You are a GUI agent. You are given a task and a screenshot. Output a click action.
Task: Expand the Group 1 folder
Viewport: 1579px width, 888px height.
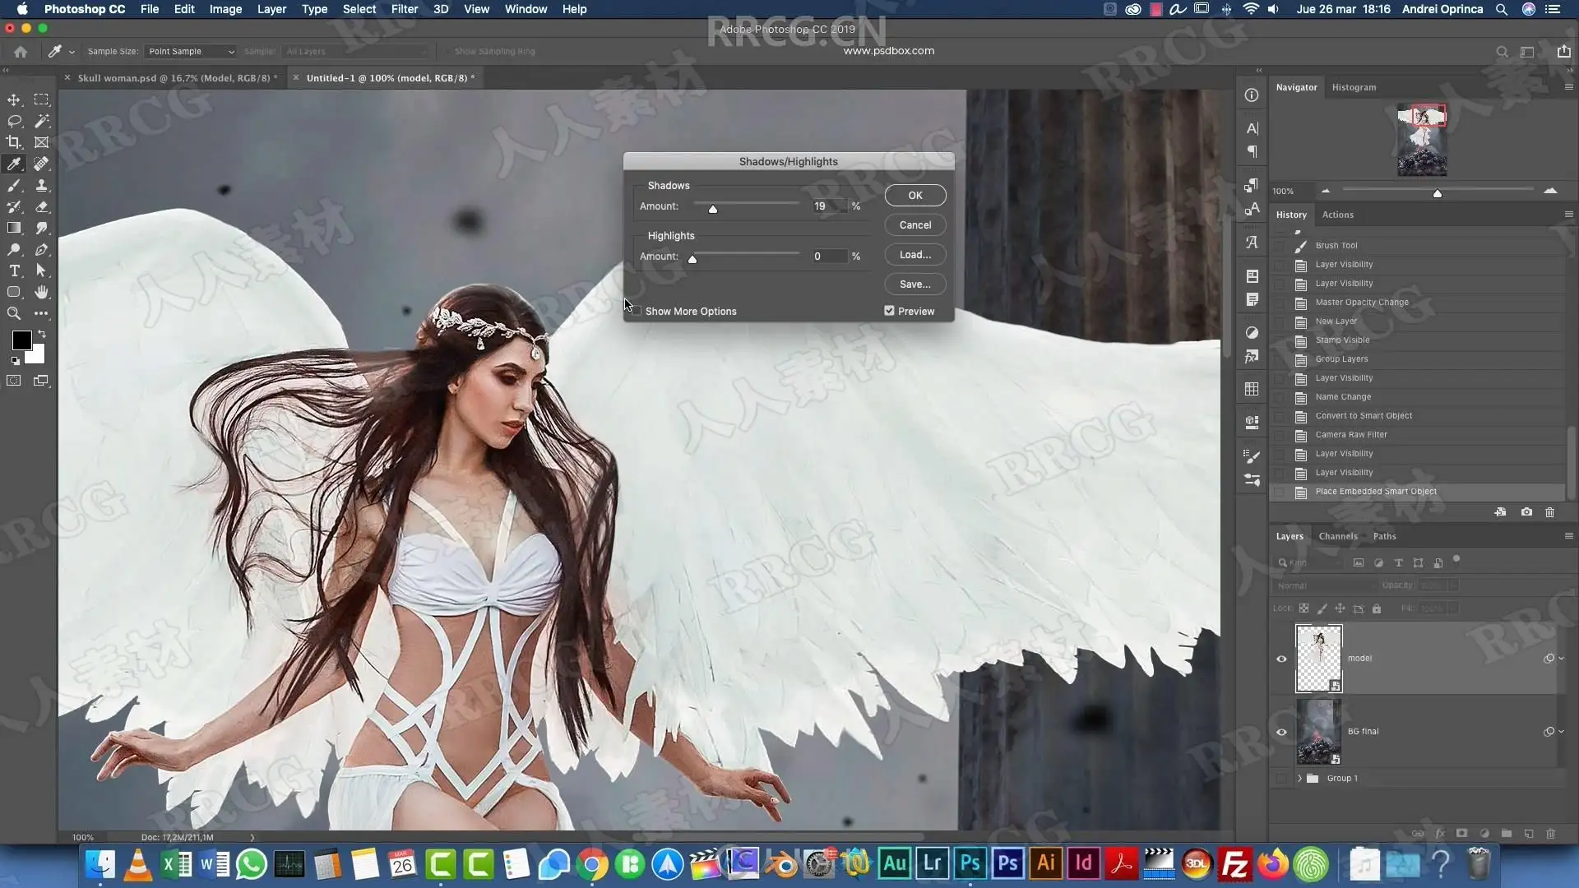tap(1299, 778)
